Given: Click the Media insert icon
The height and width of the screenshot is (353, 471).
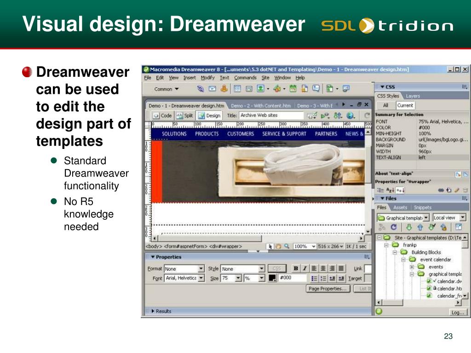Looking at the screenshot, I should 277,89.
